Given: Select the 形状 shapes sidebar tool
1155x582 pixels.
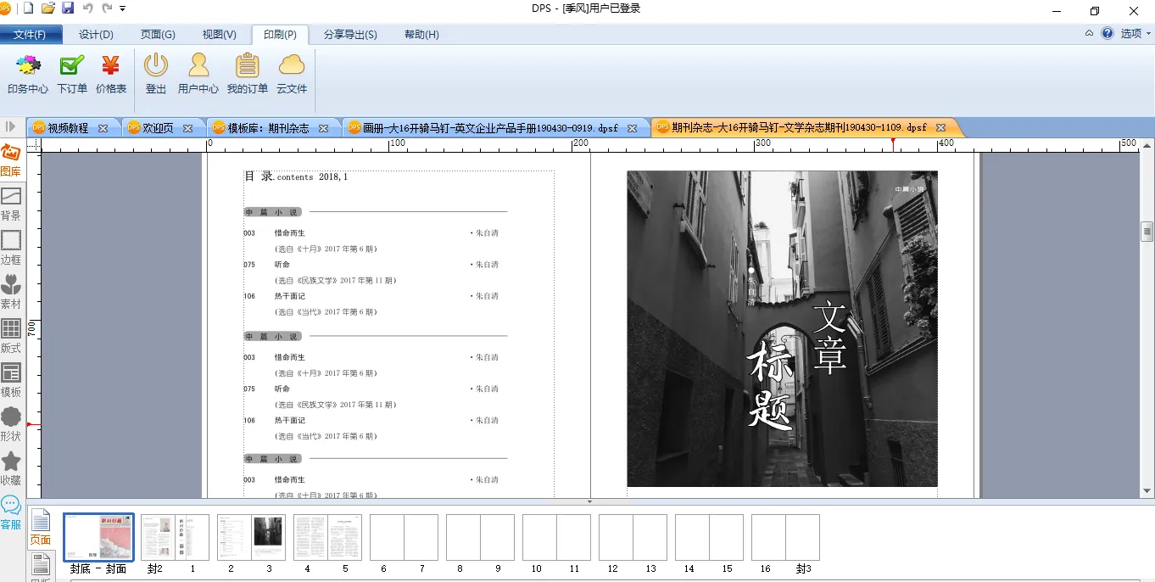Looking at the screenshot, I should [11, 424].
